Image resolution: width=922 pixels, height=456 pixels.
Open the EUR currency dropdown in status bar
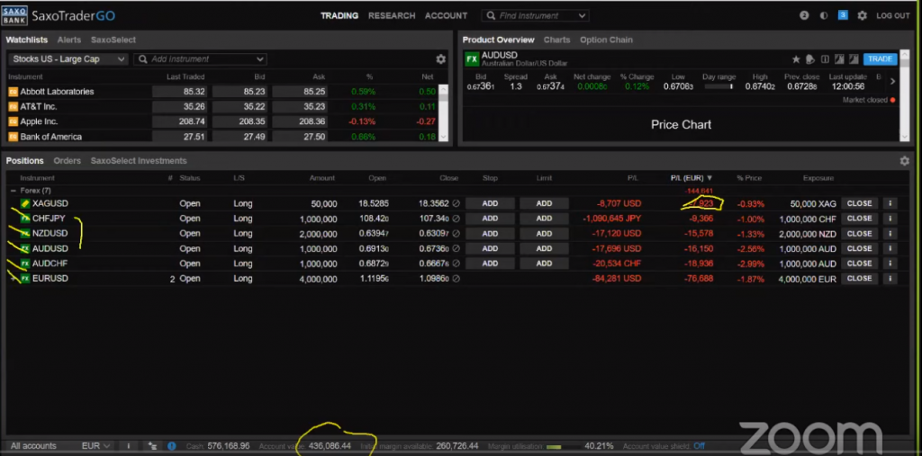tap(95, 446)
